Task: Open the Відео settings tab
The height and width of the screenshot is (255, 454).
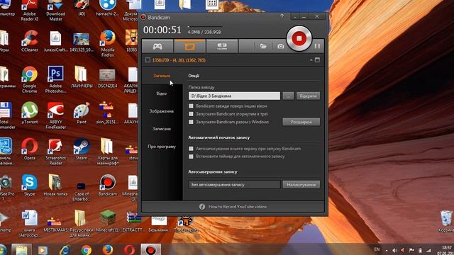Action: point(162,93)
